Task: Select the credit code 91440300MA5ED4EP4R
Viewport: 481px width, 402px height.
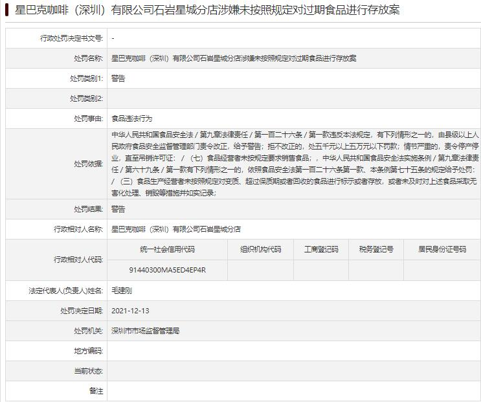Action: point(167,270)
